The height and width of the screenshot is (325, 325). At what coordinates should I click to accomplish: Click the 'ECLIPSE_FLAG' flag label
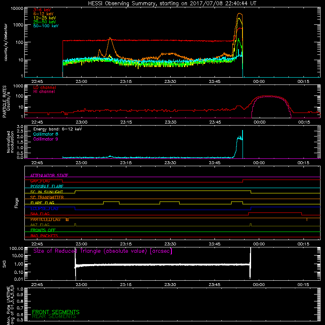[44, 208]
